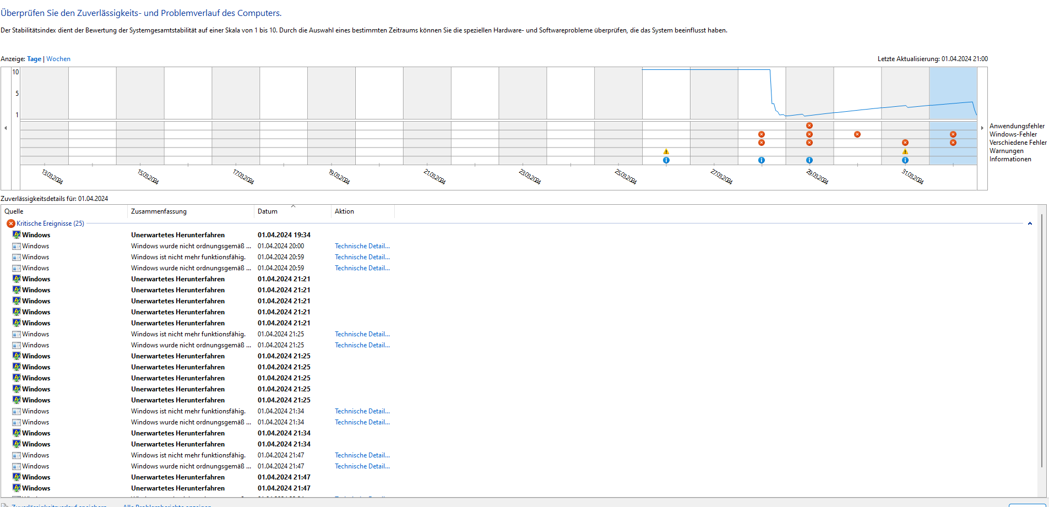Open Technische Details for 'nicht ordnungsgemäß' 20:59
Screen dimensions: 1049x507
pyautogui.click(x=362, y=268)
